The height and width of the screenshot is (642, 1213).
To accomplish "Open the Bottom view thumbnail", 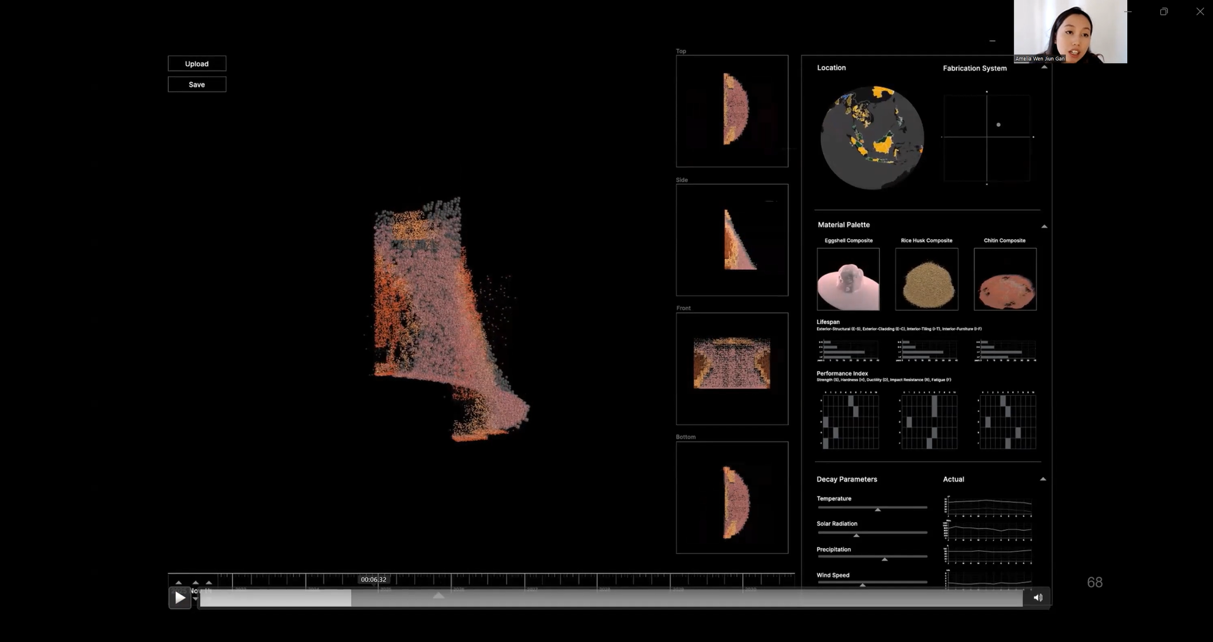I will [732, 497].
